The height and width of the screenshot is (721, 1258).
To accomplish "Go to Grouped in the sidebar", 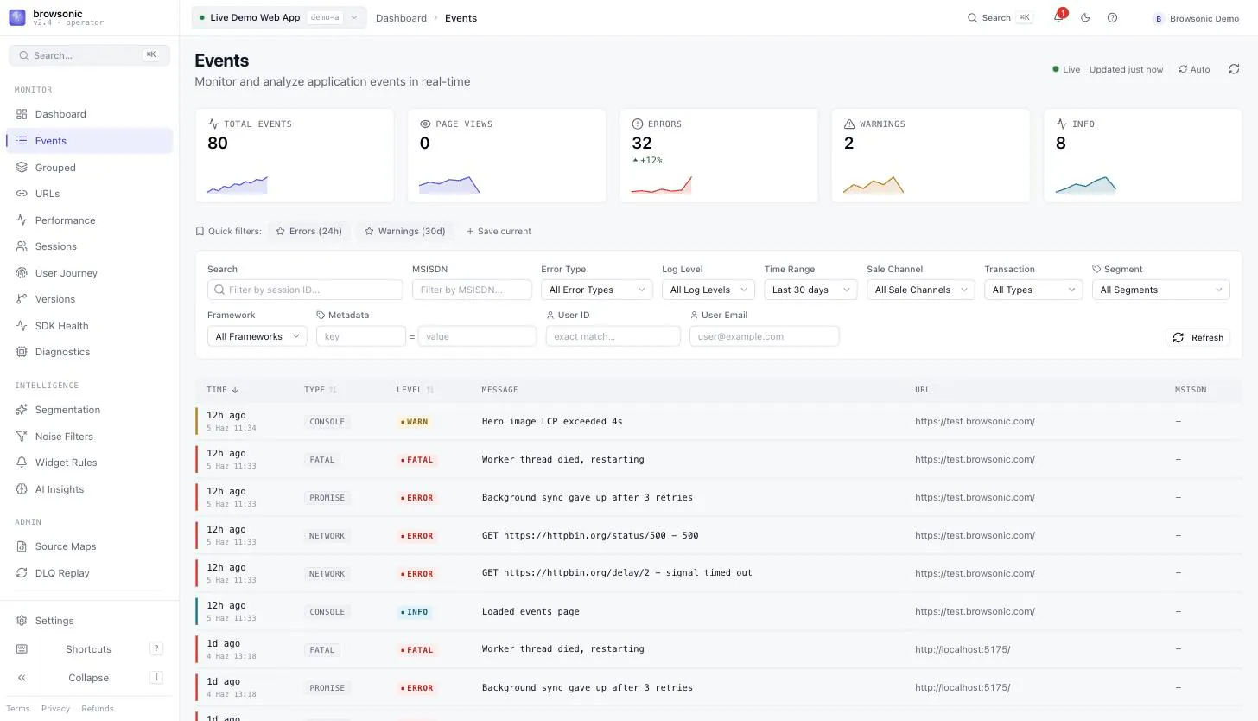I will tap(89, 168).
